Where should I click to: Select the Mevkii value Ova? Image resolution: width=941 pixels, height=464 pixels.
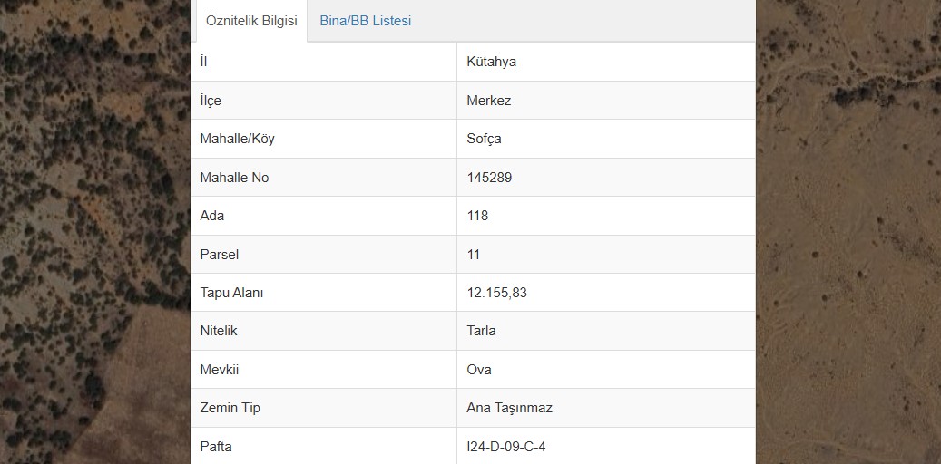479,369
